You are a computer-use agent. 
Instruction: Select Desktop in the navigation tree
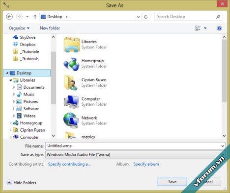[x=27, y=73]
